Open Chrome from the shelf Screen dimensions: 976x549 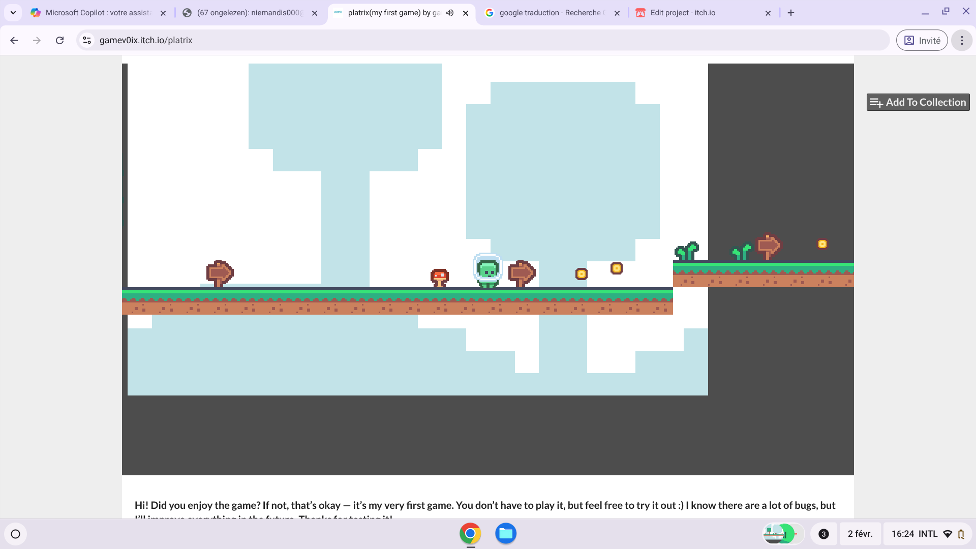470,533
